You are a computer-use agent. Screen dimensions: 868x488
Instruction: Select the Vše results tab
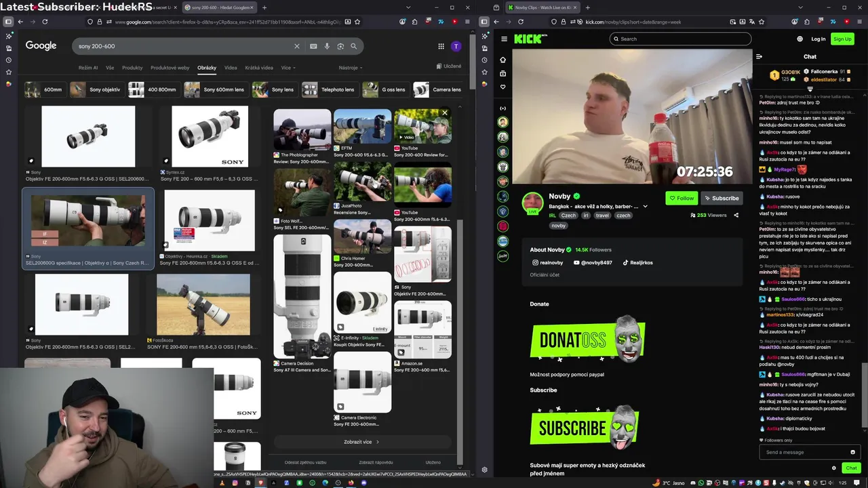pyautogui.click(x=110, y=68)
